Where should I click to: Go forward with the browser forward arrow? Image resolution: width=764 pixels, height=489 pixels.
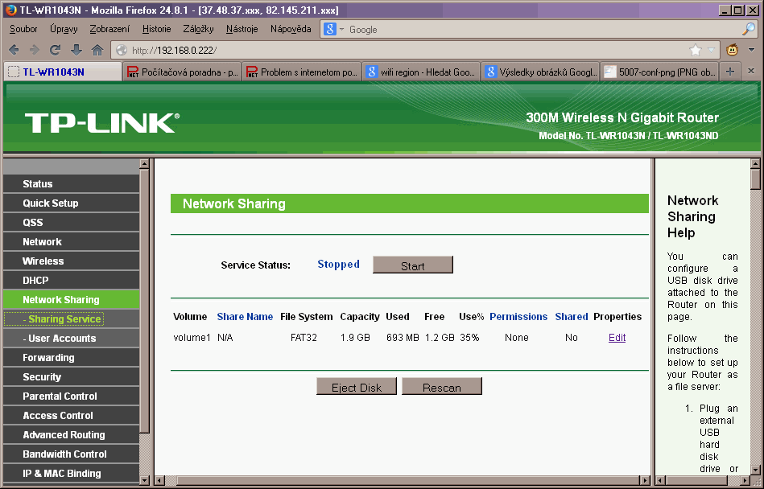point(34,50)
